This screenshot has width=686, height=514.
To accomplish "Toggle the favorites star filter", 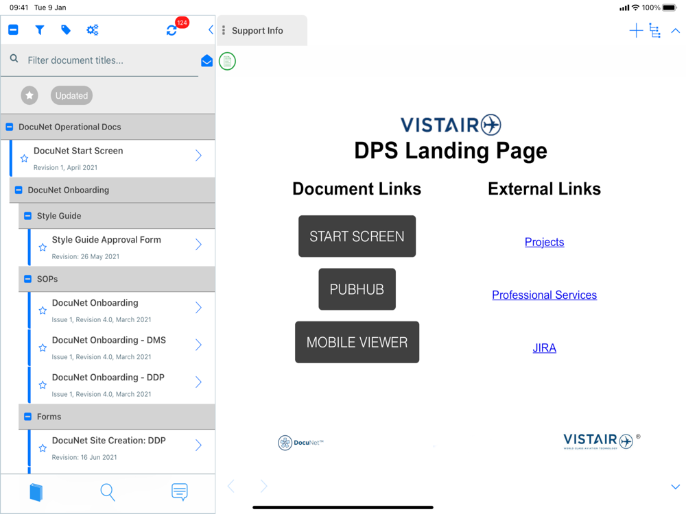I will (x=29, y=95).
